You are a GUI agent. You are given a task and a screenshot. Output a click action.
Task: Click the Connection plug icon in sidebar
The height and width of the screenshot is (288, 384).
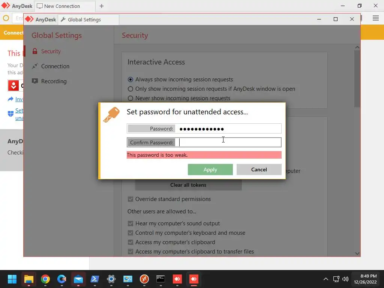click(x=35, y=66)
